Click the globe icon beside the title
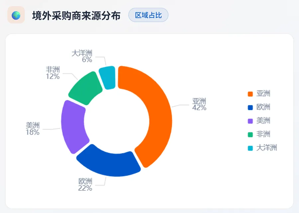The image size is (299, 213). point(16,15)
